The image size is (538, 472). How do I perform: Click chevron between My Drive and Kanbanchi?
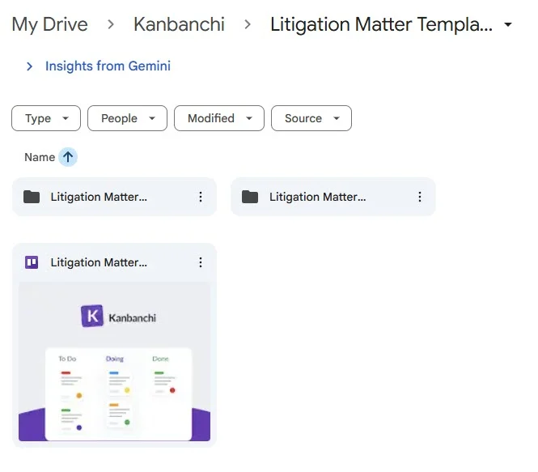click(x=111, y=24)
